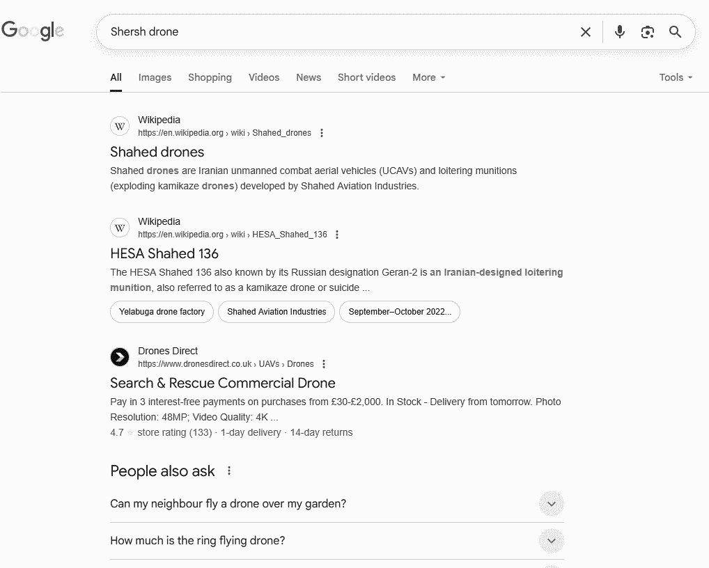
Task: Open the Tools dropdown
Action: click(x=676, y=77)
